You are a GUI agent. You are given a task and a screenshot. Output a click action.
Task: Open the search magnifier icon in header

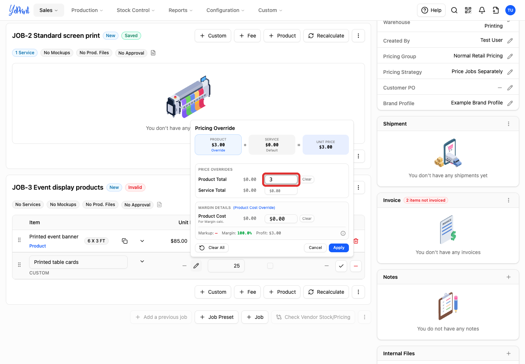coord(454,10)
